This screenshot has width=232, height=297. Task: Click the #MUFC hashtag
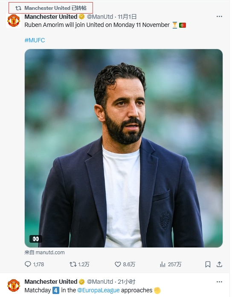coord(35,40)
